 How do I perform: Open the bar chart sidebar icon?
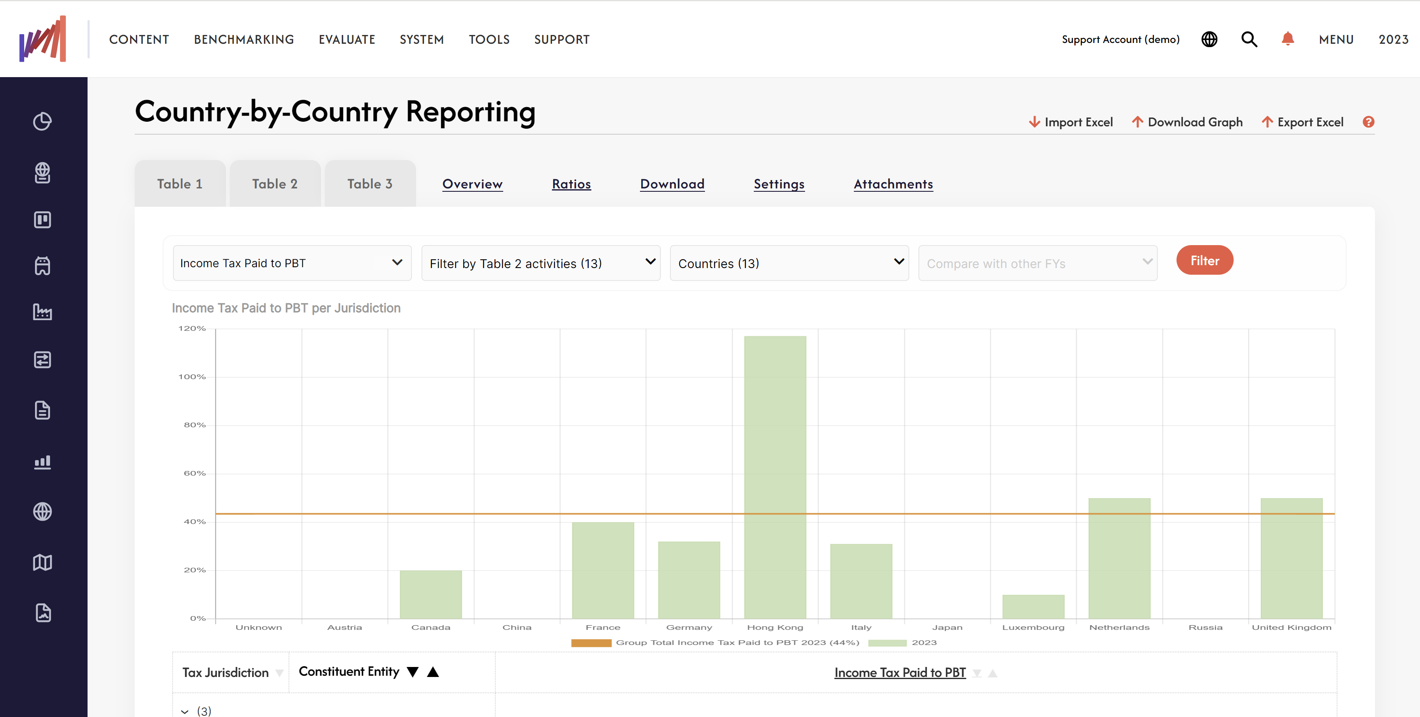click(x=43, y=462)
